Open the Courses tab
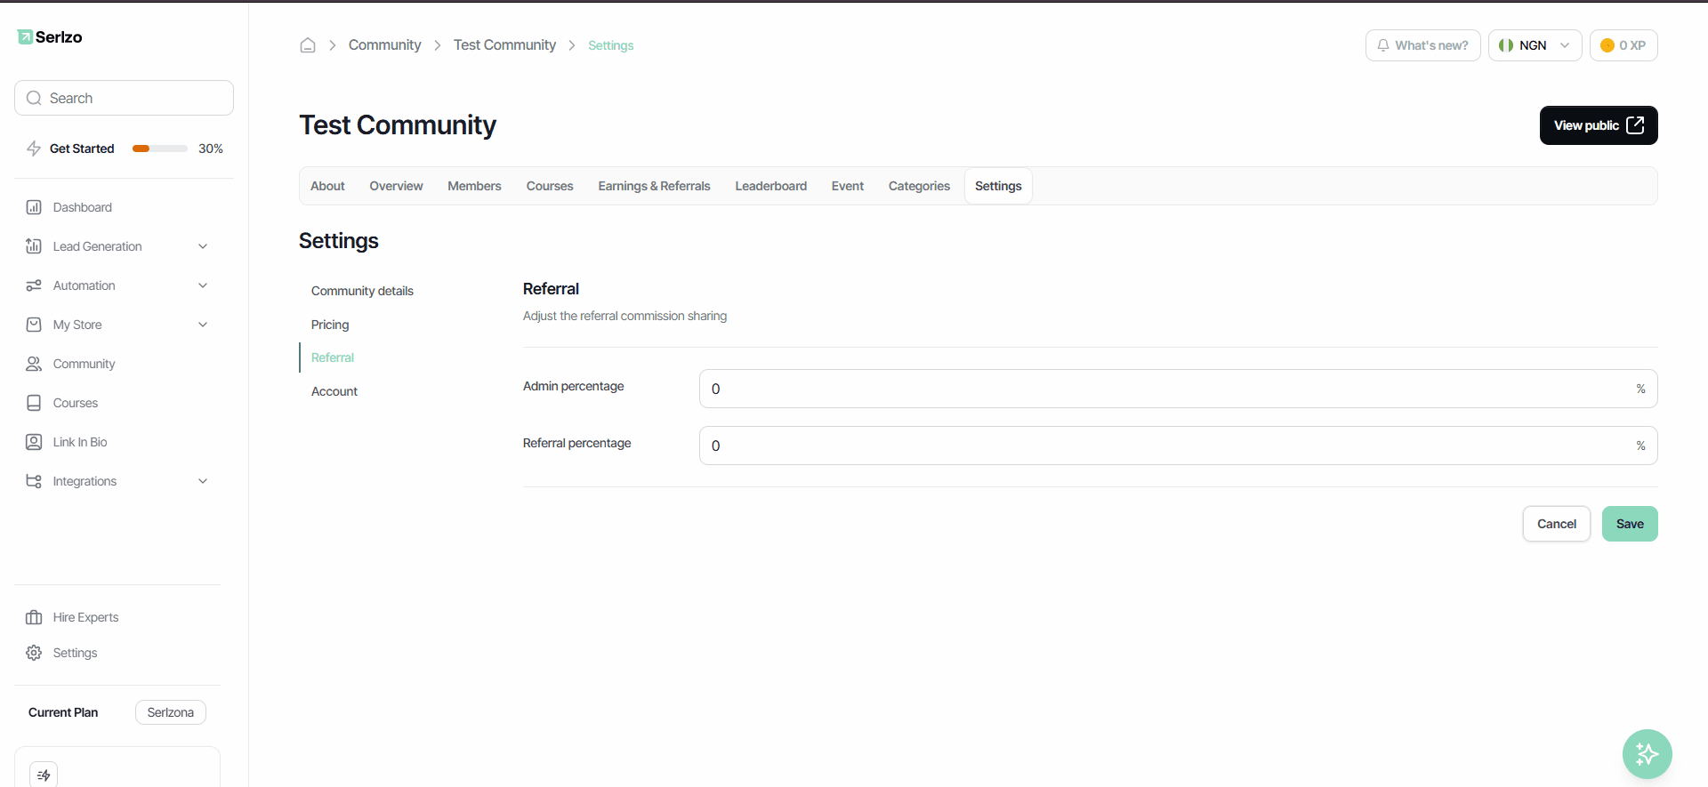1708x787 pixels. point(550,186)
